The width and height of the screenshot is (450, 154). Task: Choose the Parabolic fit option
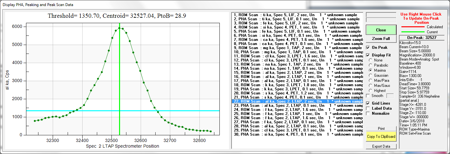pyautogui.click(x=370, y=65)
